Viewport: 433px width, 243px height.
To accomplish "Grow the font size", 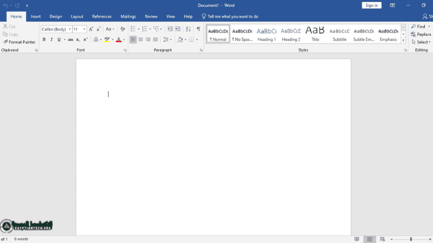I will [x=91, y=29].
